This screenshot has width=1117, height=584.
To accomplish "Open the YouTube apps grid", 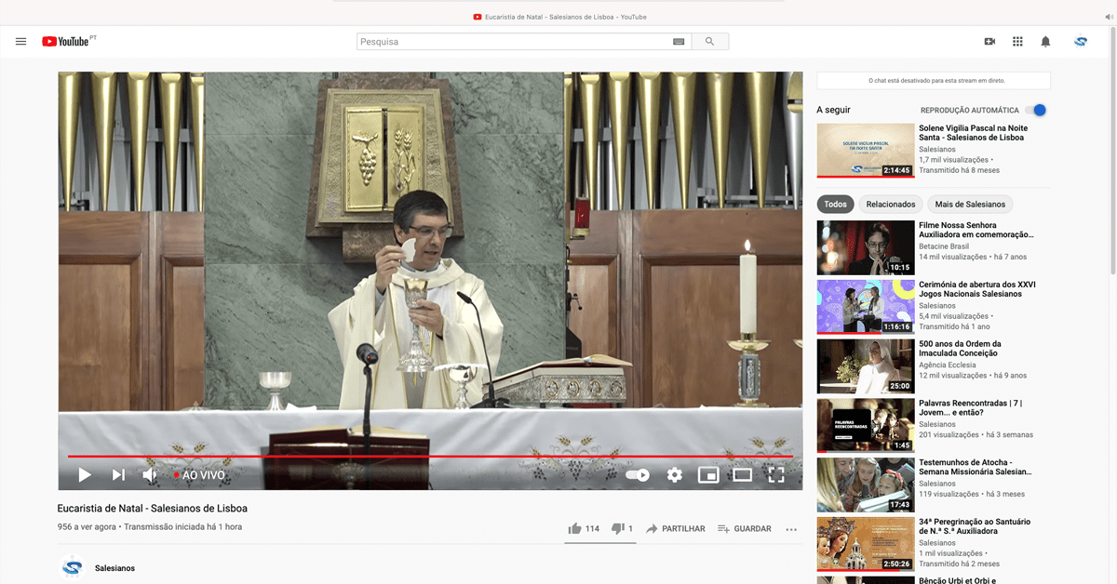I will [1017, 42].
